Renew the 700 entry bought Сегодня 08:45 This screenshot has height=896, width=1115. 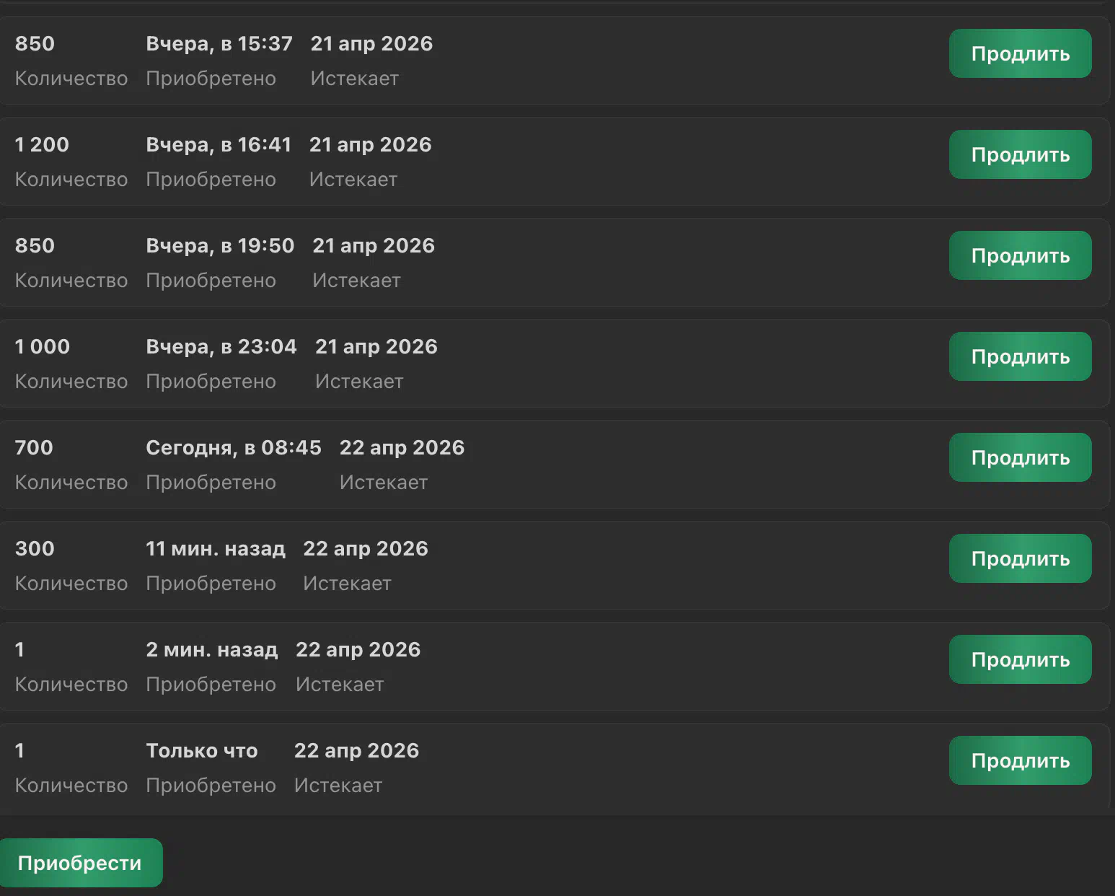[1020, 457]
